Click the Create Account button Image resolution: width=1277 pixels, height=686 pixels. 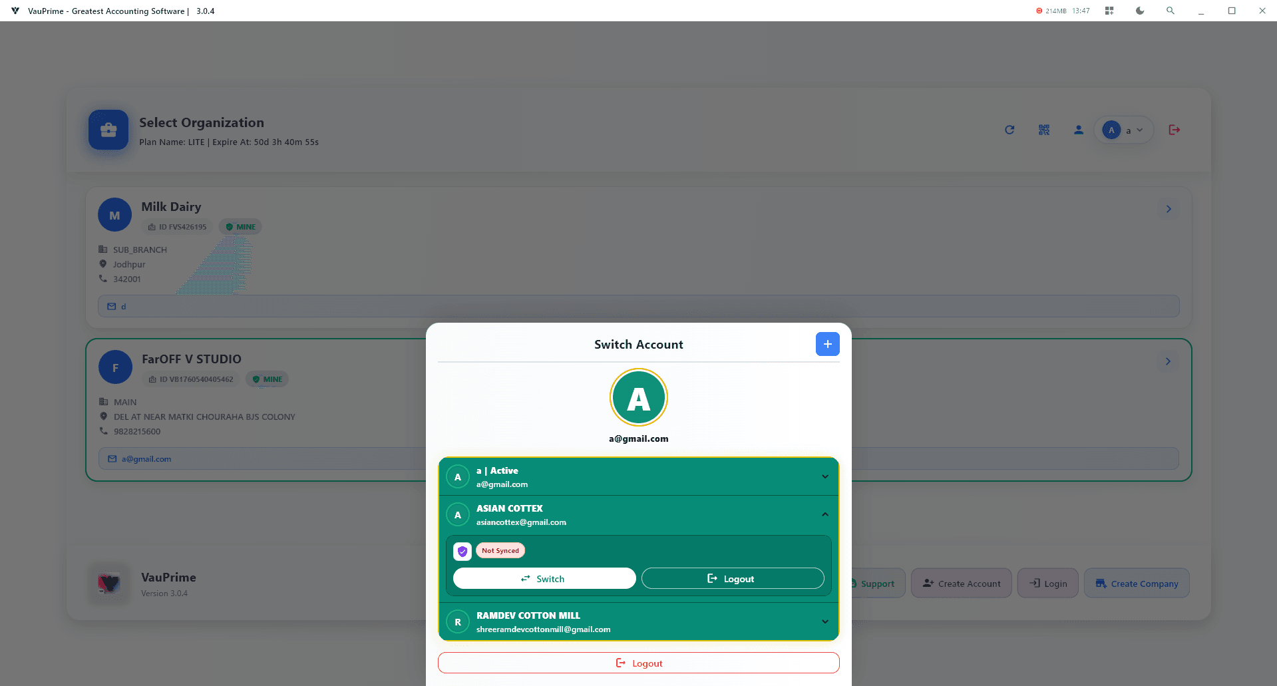961,584
